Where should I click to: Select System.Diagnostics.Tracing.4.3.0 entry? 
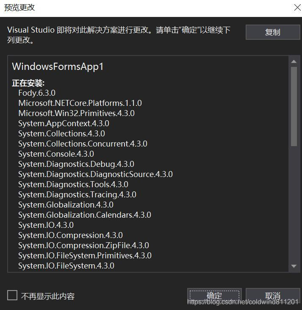pyautogui.click(x=78, y=195)
